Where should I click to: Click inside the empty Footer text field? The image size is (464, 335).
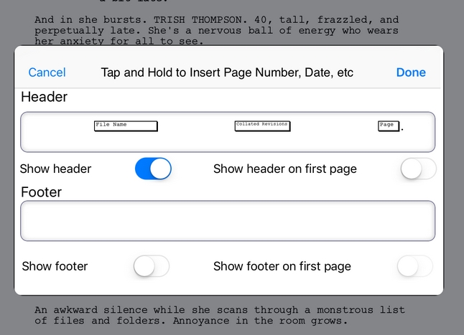[x=228, y=221]
